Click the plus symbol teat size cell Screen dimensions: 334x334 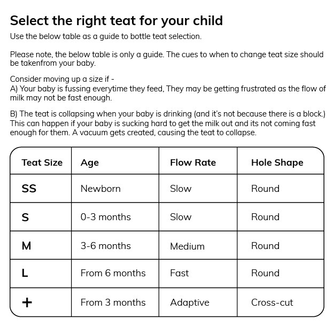(27, 302)
